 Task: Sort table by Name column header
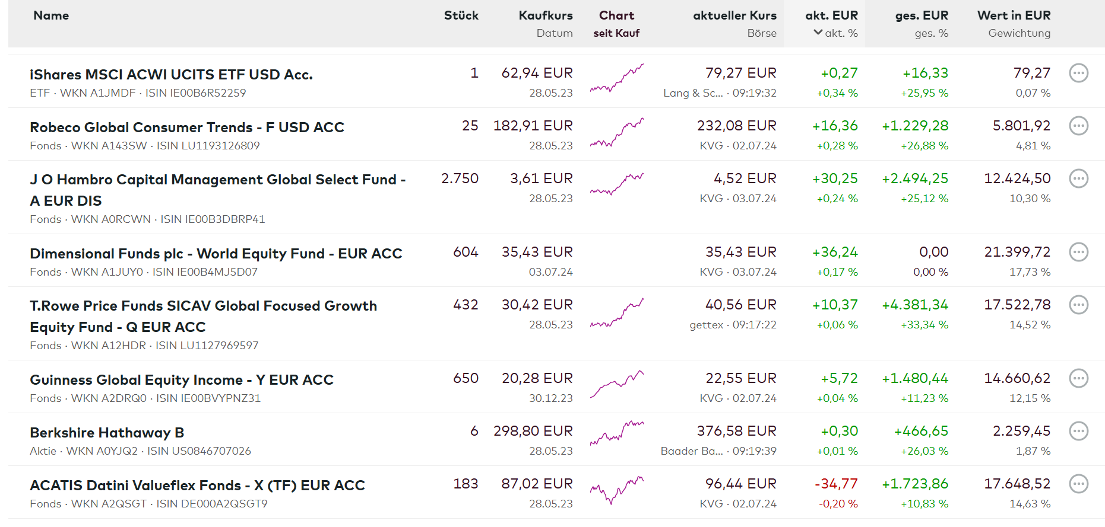point(51,16)
